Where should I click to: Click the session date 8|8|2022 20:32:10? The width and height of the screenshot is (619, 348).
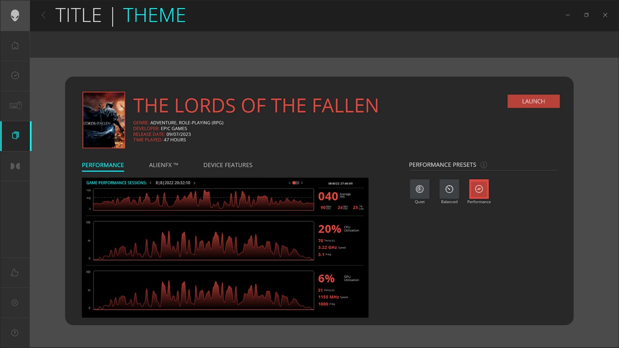click(173, 183)
